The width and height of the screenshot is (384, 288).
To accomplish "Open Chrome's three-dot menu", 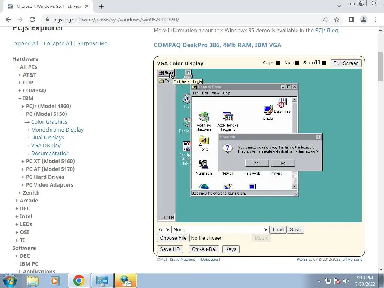I will click(376, 19).
